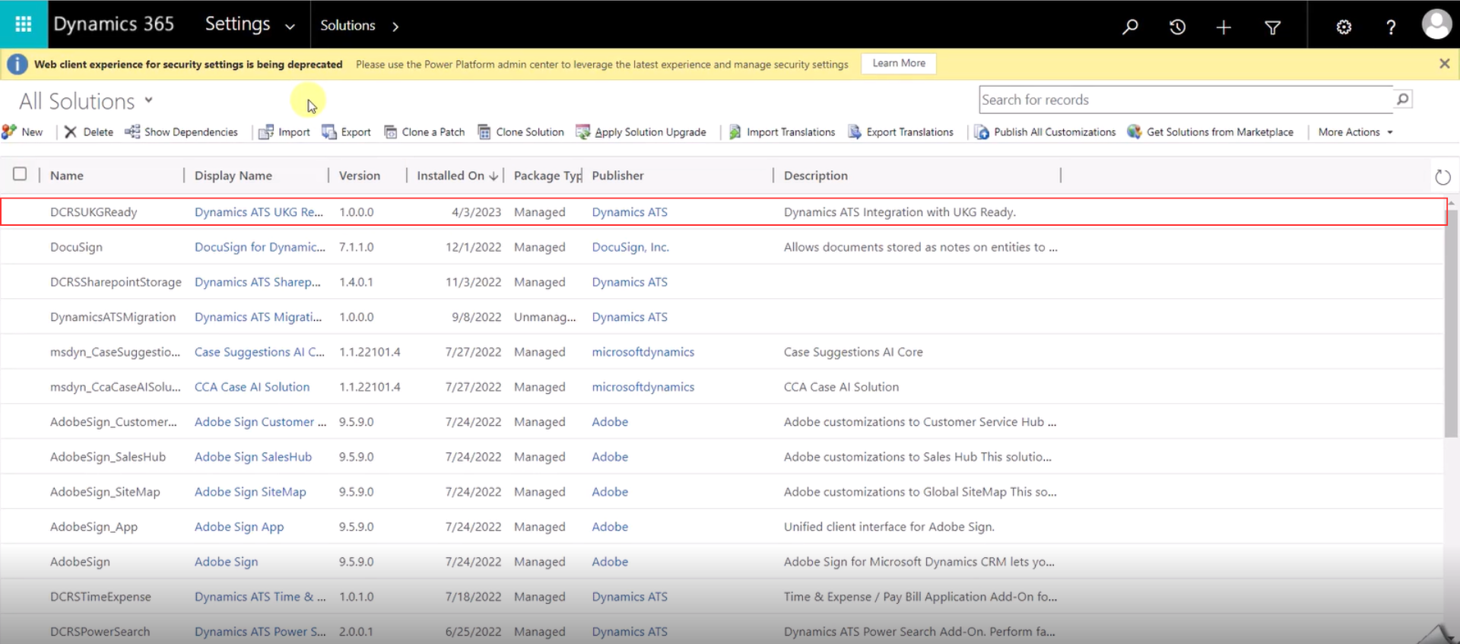Viewport: 1460px width, 644px height.
Task: Open Adobe Sign Customer ... link
Action: (x=260, y=422)
